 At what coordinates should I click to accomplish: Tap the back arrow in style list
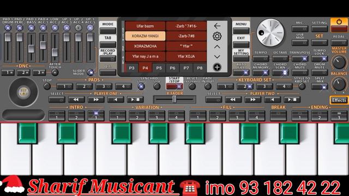(x=217, y=26)
